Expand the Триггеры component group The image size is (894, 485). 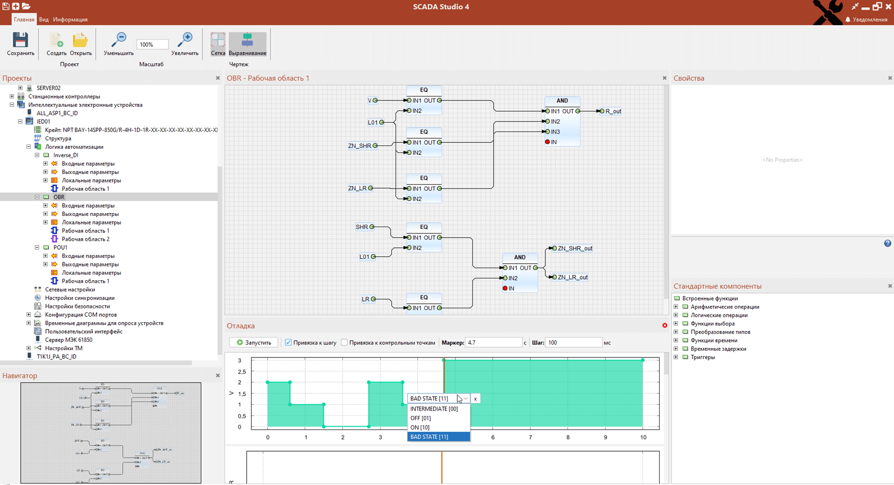pyautogui.click(x=676, y=357)
